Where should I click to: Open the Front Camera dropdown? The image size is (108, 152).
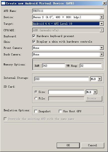(68, 48)
